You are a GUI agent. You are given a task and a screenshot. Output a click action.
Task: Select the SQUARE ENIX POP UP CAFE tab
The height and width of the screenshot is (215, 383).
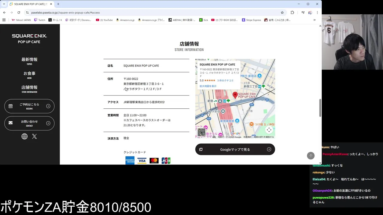31,4
